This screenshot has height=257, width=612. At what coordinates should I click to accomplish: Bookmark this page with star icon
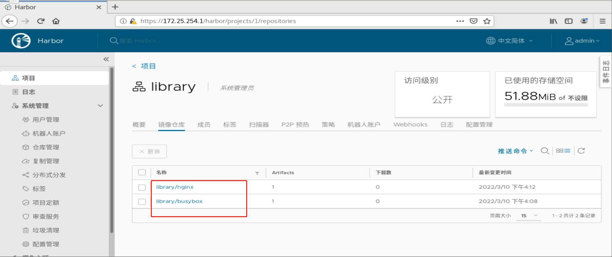tap(487, 21)
